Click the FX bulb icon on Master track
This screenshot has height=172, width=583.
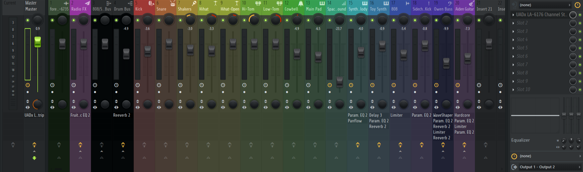click(34, 145)
